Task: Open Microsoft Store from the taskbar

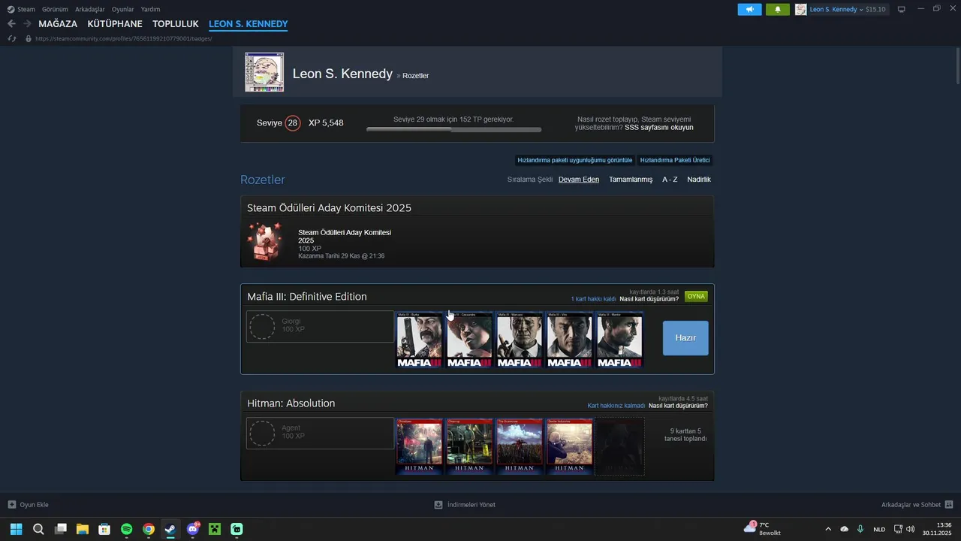Action: coord(104,529)
